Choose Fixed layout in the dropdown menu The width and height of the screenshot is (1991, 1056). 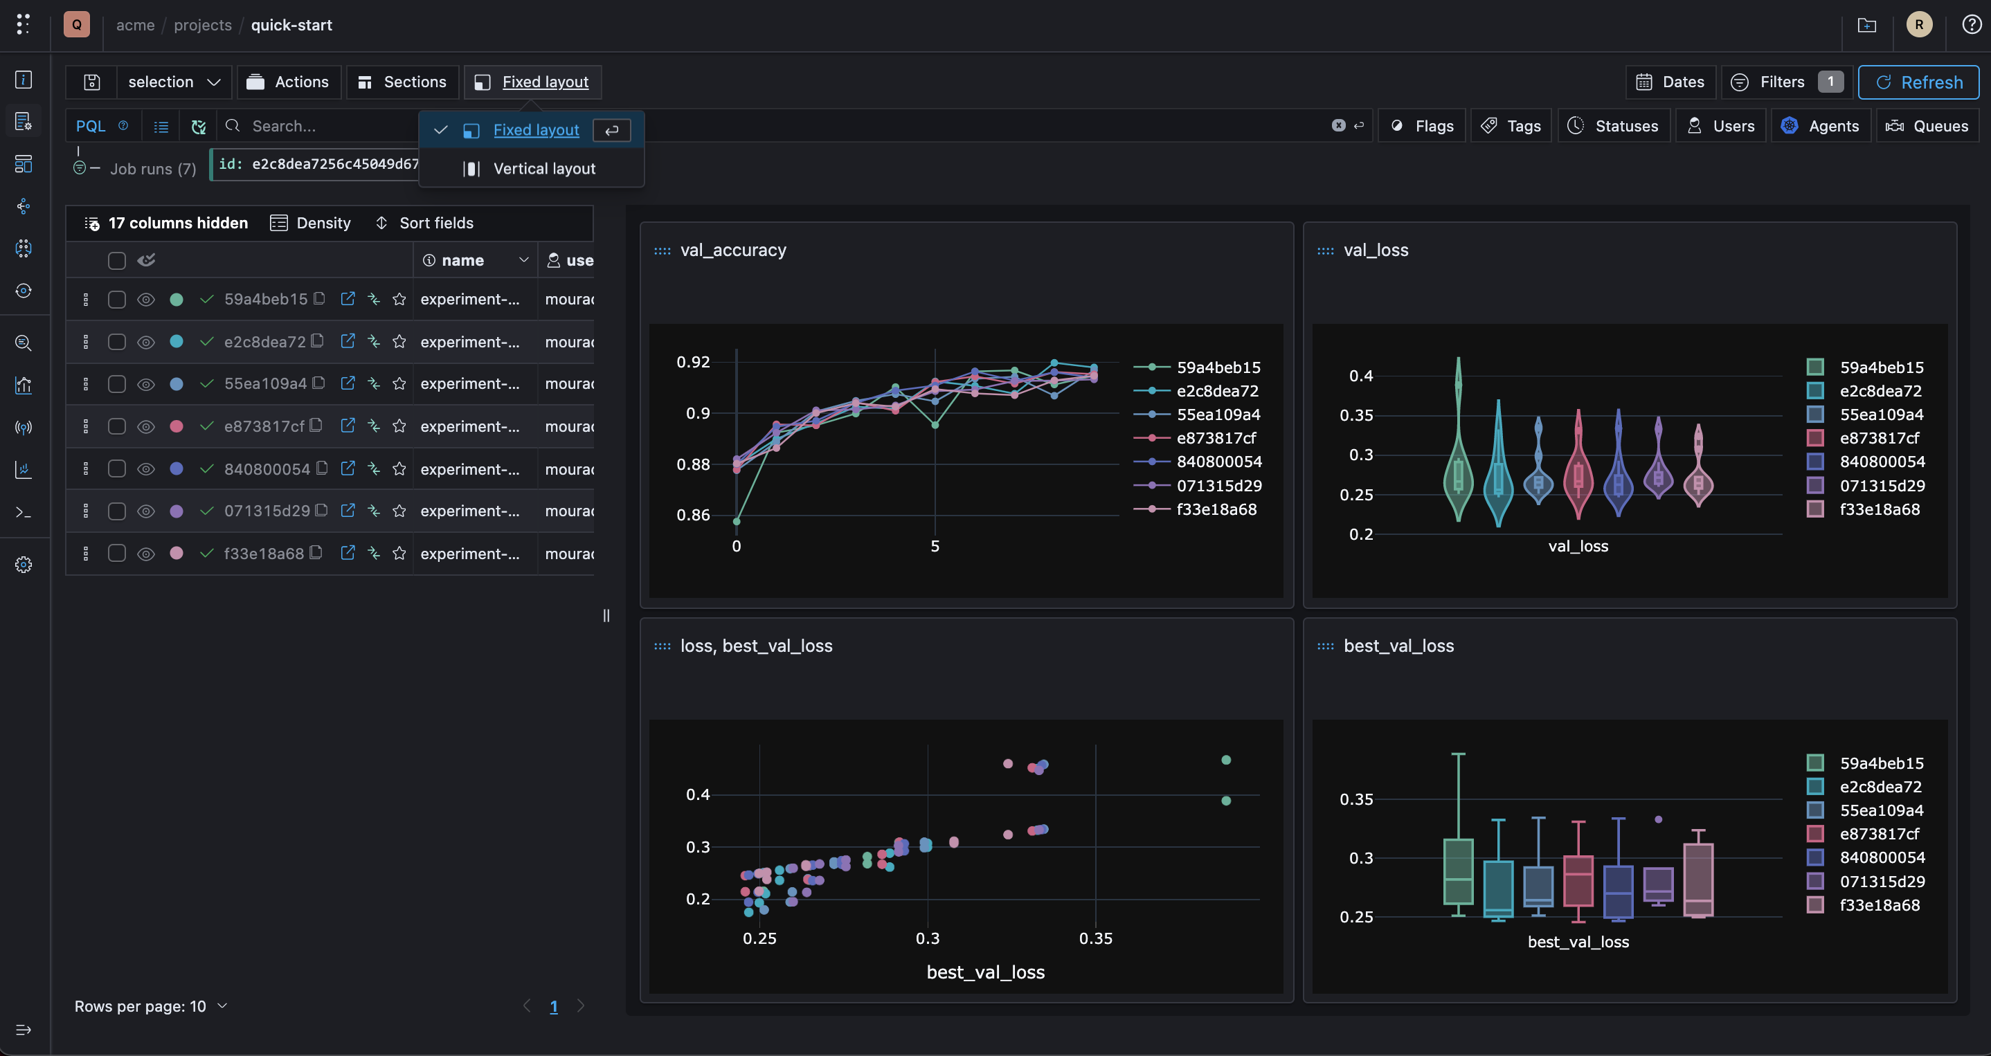coord(532,130)
